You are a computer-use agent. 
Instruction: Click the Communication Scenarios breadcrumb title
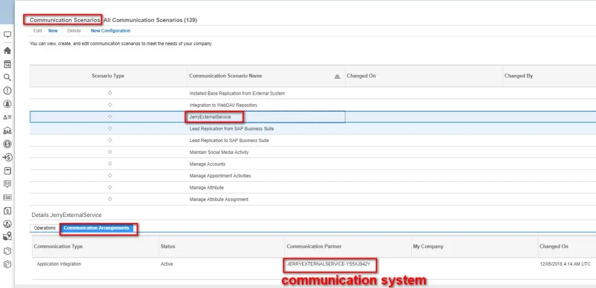point(65,20)
